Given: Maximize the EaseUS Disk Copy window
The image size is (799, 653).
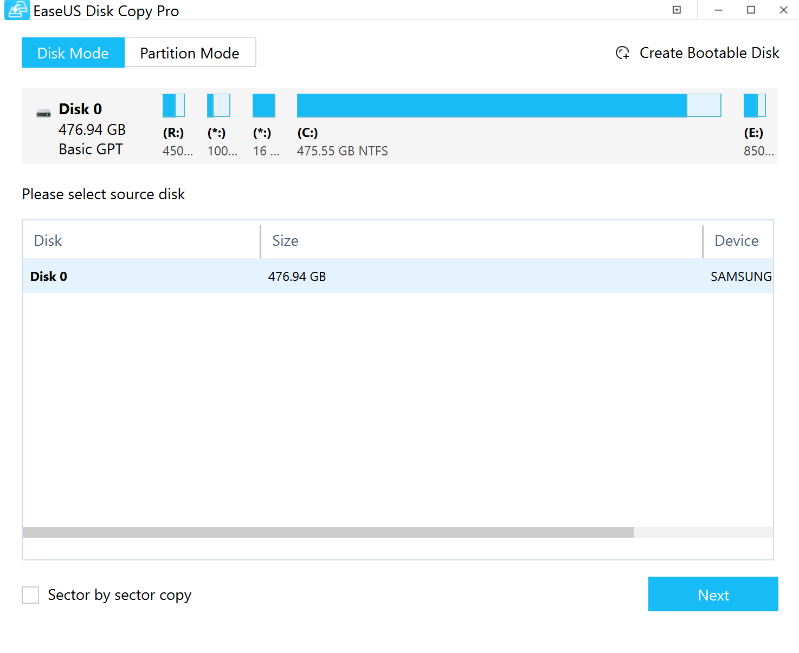Looking at the screenshot, I should point(751,10).
